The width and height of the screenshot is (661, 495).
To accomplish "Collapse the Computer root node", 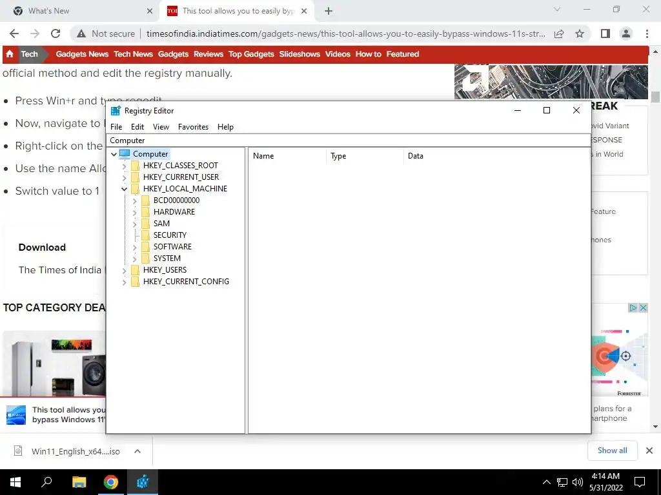I will click(x=114, y=154).
